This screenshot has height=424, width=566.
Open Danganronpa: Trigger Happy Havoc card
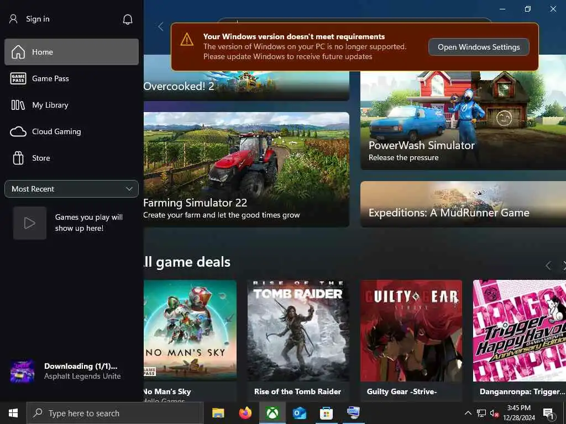(520, 341)
